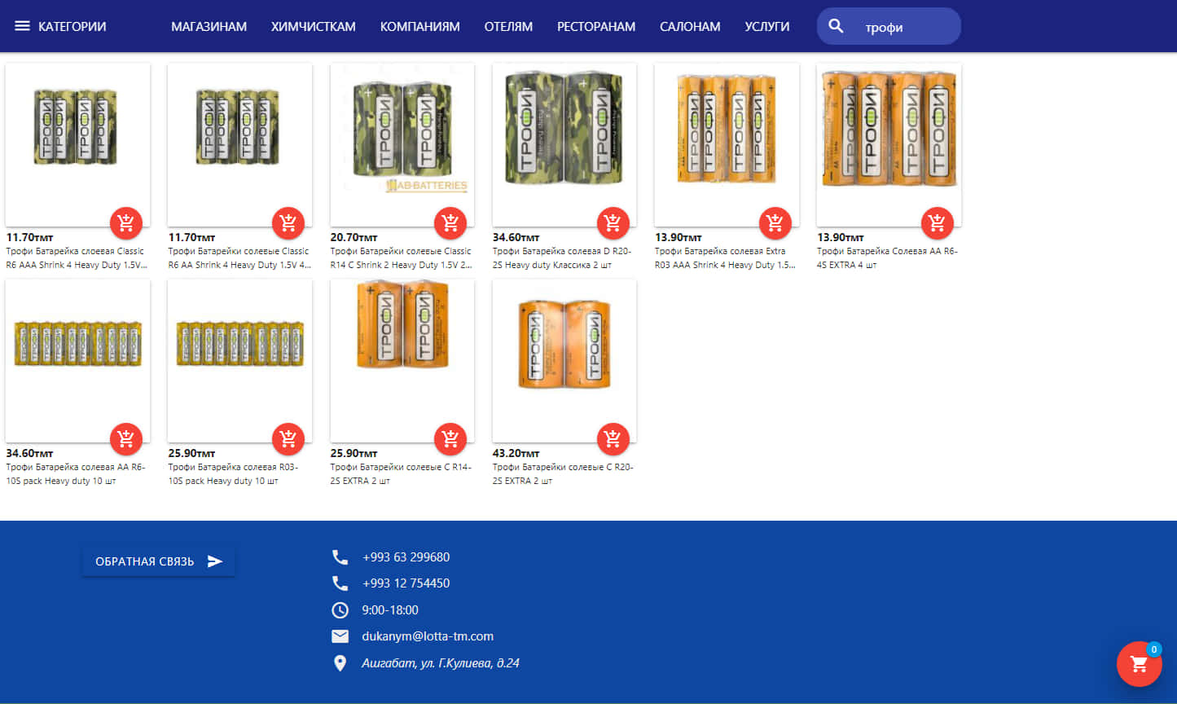Viewport: 1177px width, 704px height.
Task: Open the C R14-2S EXTRA battery image
Action: point(402,361)
